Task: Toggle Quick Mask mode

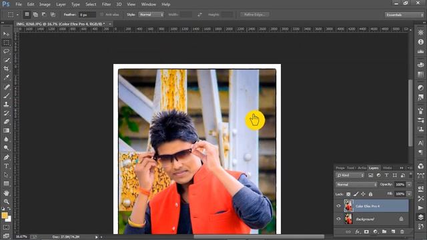Action: pos(6,227)
